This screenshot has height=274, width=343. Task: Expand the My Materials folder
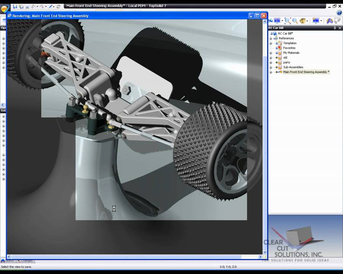(x=271, y=53)
